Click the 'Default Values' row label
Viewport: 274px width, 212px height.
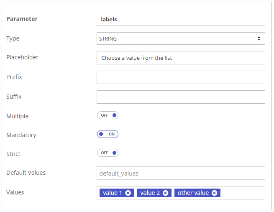pos(26,173)
